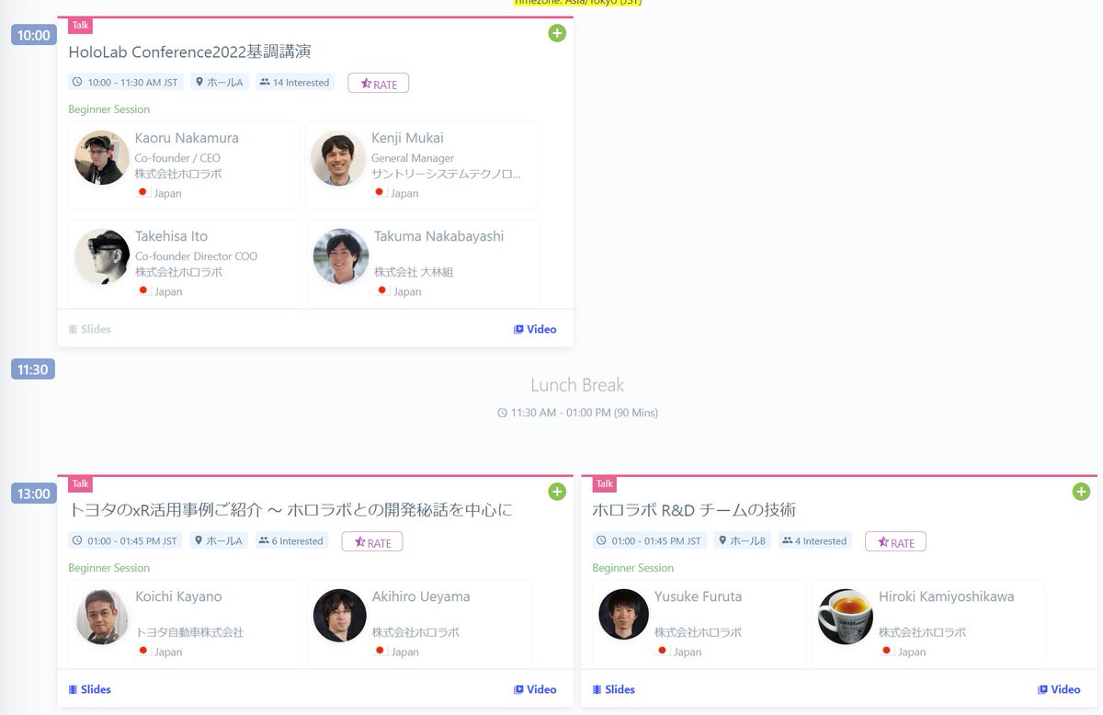Open Kaoru Nakamura's profile photo
The image size is (1103, 715).
[x=102, y=157]
